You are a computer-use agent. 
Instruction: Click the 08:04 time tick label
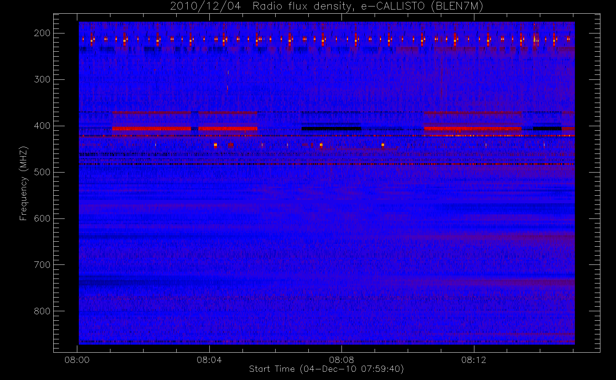tap(209, 360)
